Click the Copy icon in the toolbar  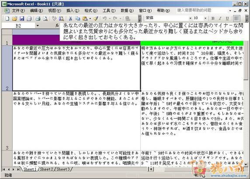77,18
